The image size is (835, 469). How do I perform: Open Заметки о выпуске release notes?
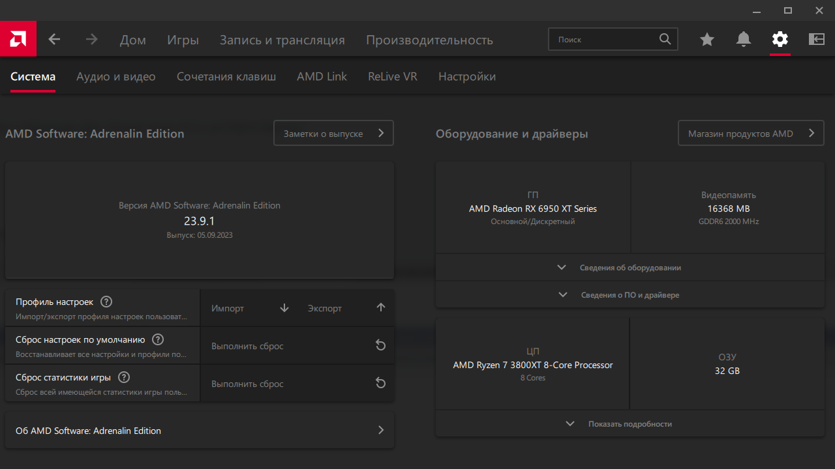pos(334,133)
